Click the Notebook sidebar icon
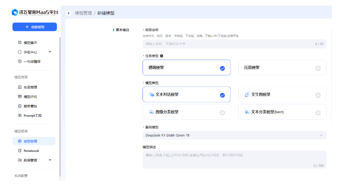Screen dimensions: 340x191 tap(20, 150)
